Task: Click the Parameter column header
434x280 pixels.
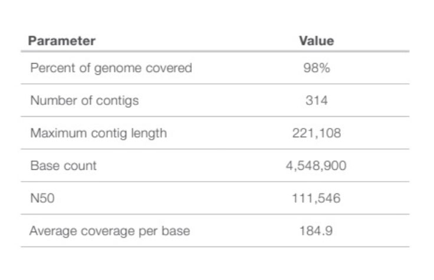Action: (62, 41)
